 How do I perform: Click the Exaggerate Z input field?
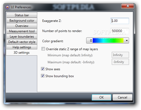(x=120, y=21)
